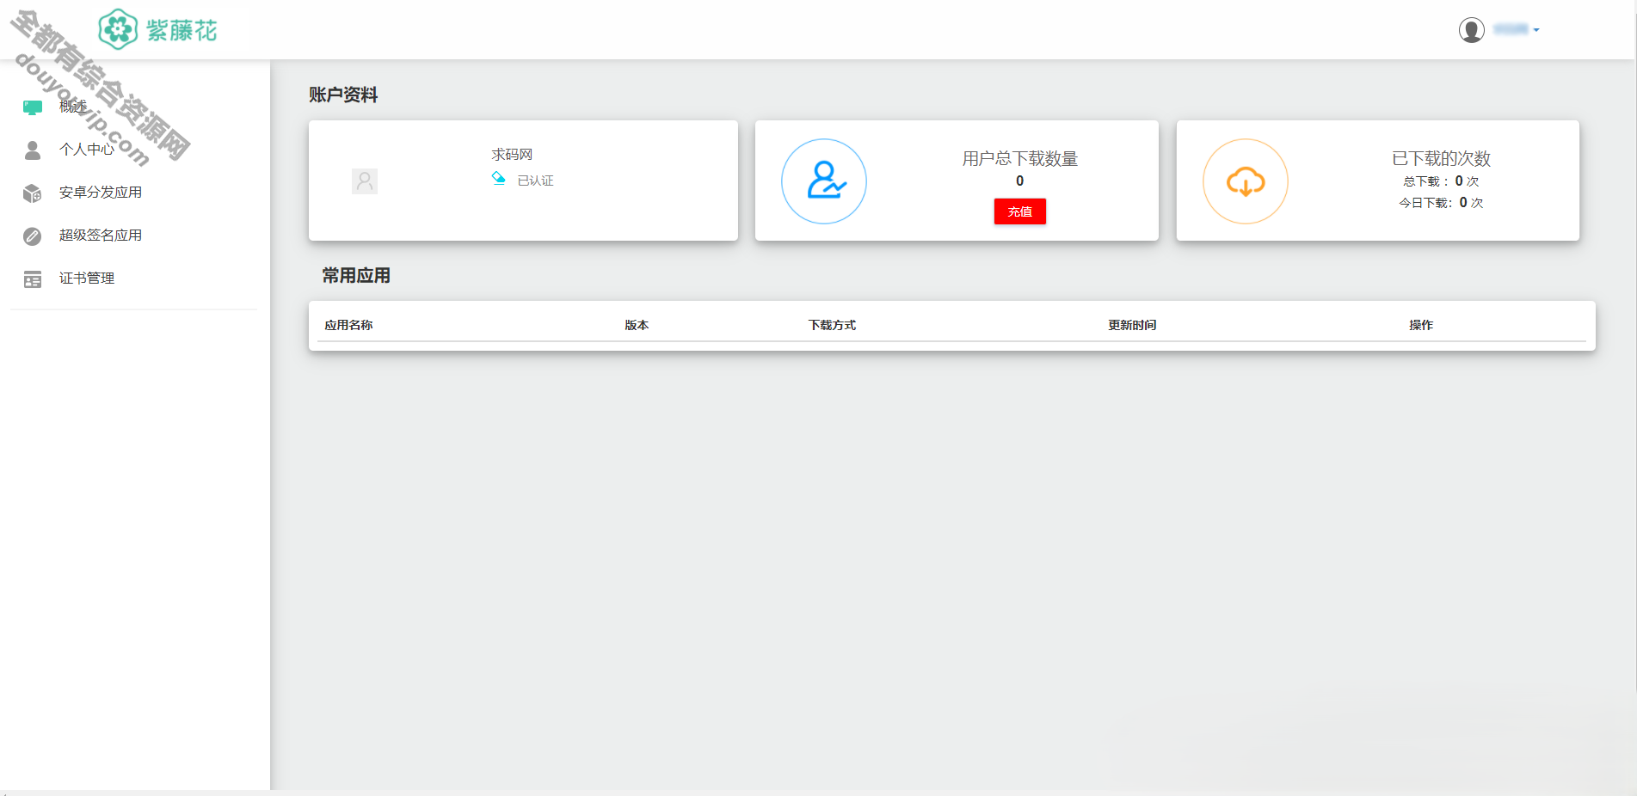Viewport: 1637px width, 796px height.
Task: Open the 概述 overview menu item
Action: tap(73, 107)
